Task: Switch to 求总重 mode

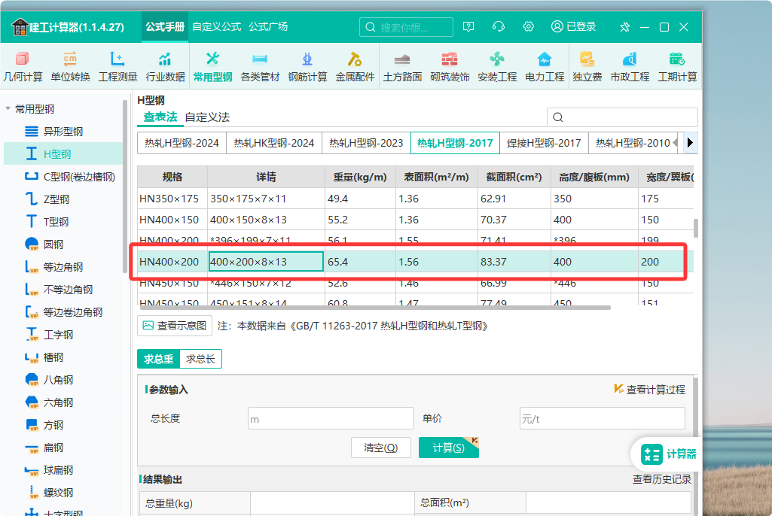Action: 158,359
